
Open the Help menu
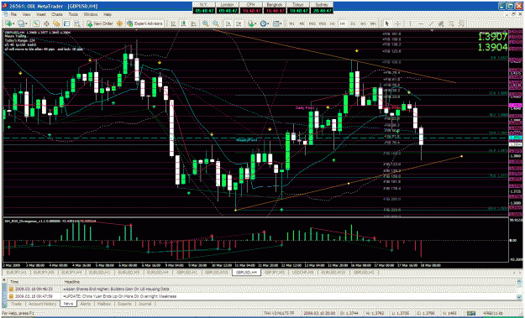[108, 15]
